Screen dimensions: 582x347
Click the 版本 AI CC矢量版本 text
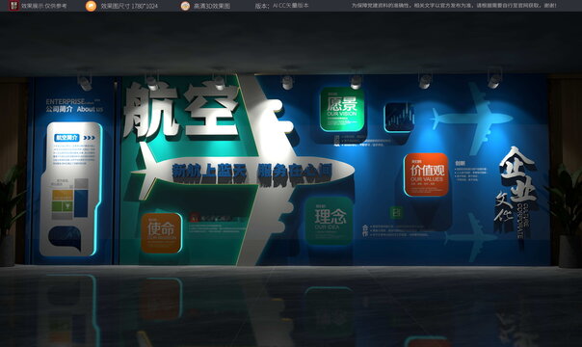(281, 6)
